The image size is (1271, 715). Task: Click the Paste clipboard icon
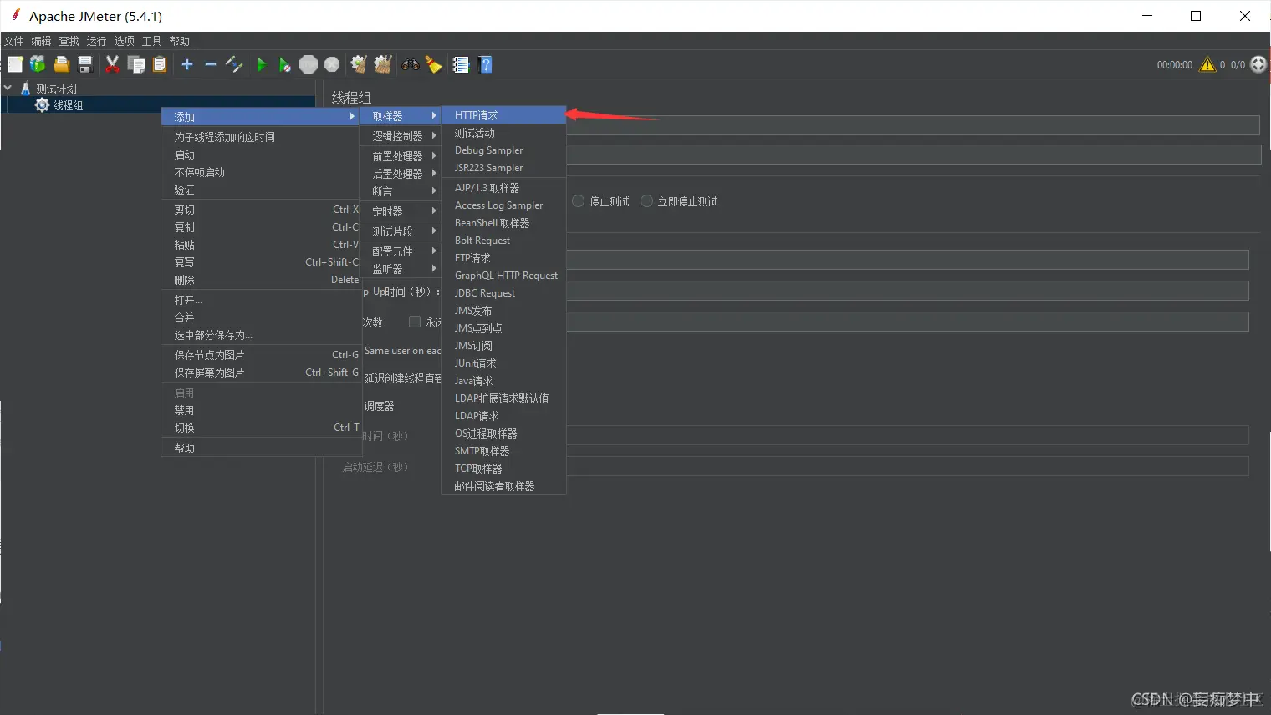[159, 64]
